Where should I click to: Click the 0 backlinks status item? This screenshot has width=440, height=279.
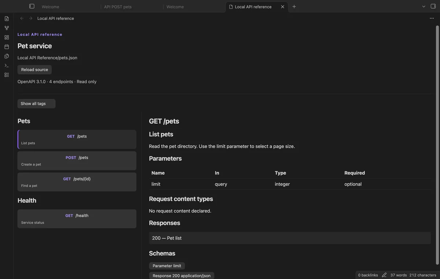tap(368, 275)
